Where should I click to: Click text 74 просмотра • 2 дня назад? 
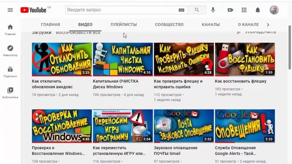coord(55,95)
